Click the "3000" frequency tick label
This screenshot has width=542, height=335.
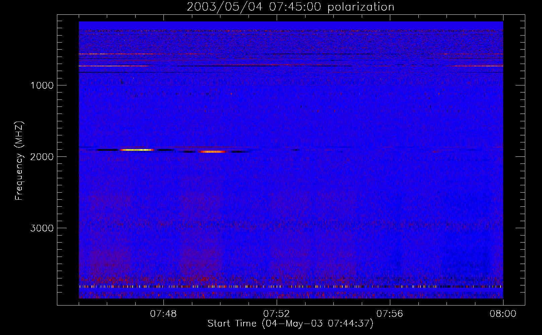click(x=42, y=228)
